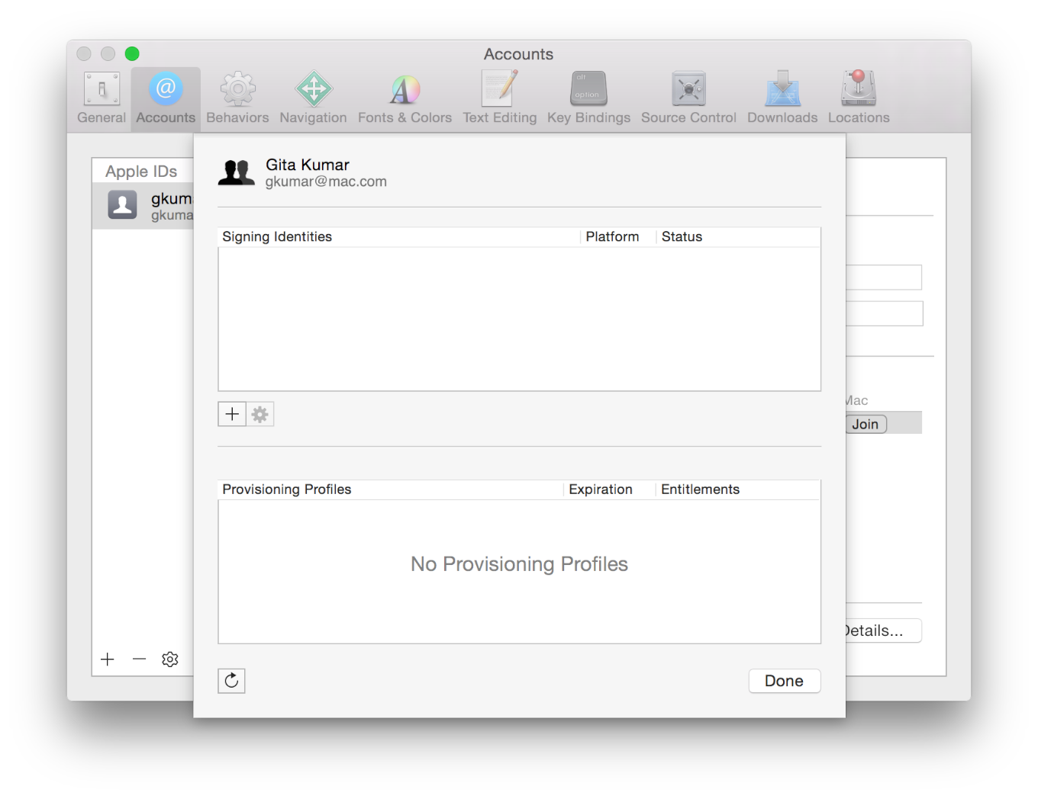The width and height of the screenshot is (1038, 799).
Task: Sort by Signing Identities column header
Action: 399,236
